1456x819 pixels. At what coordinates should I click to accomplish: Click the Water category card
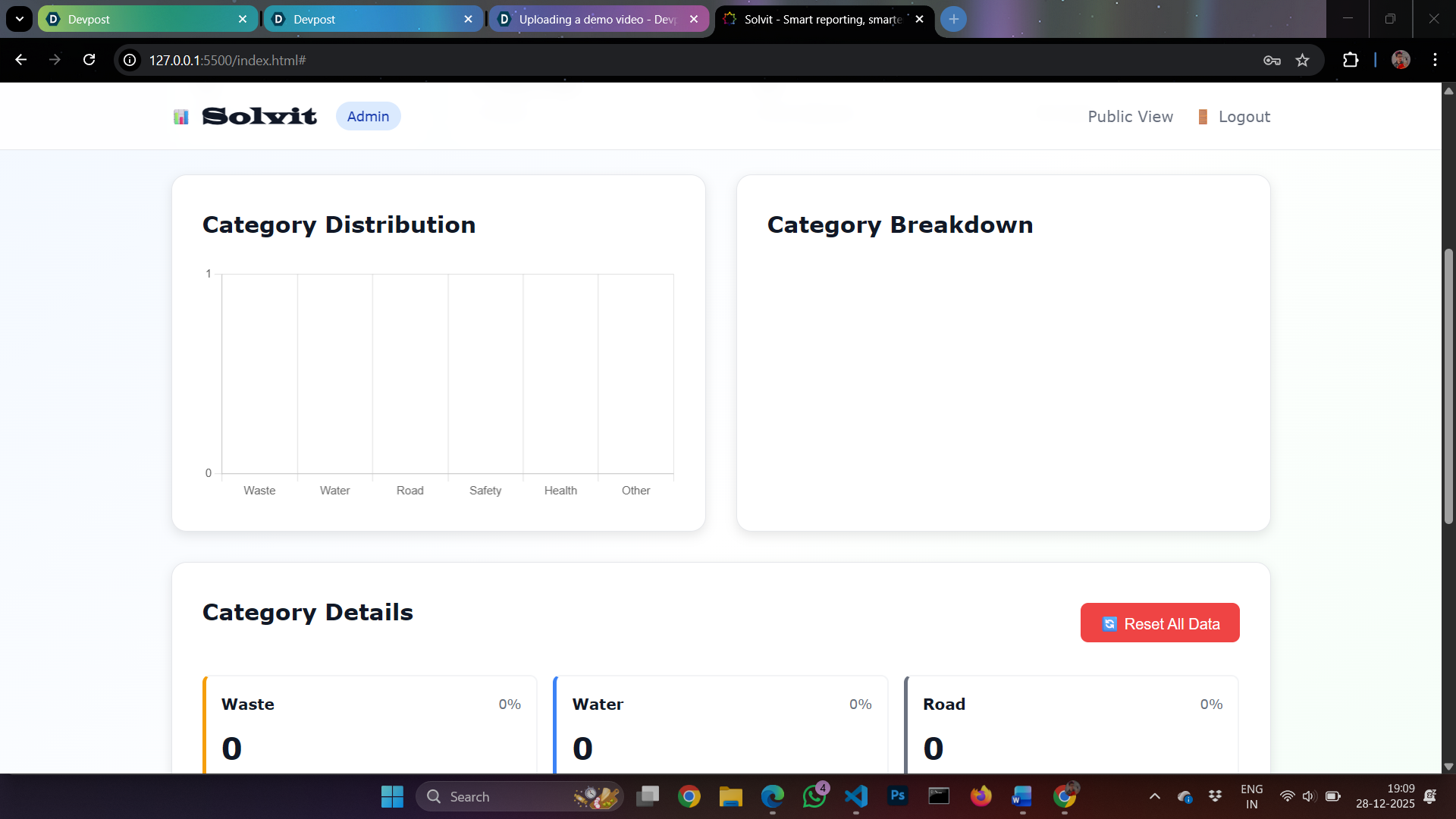coord(720,725)
